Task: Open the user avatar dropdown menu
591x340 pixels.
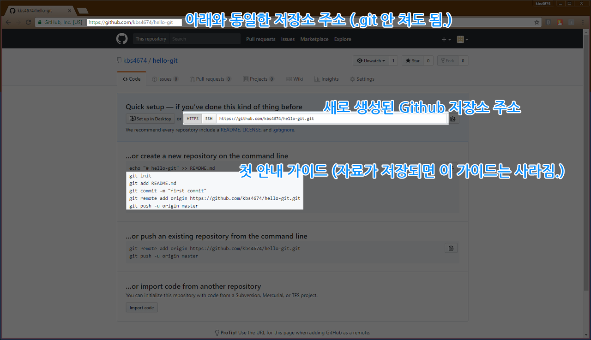Action: tap(462, 39)
